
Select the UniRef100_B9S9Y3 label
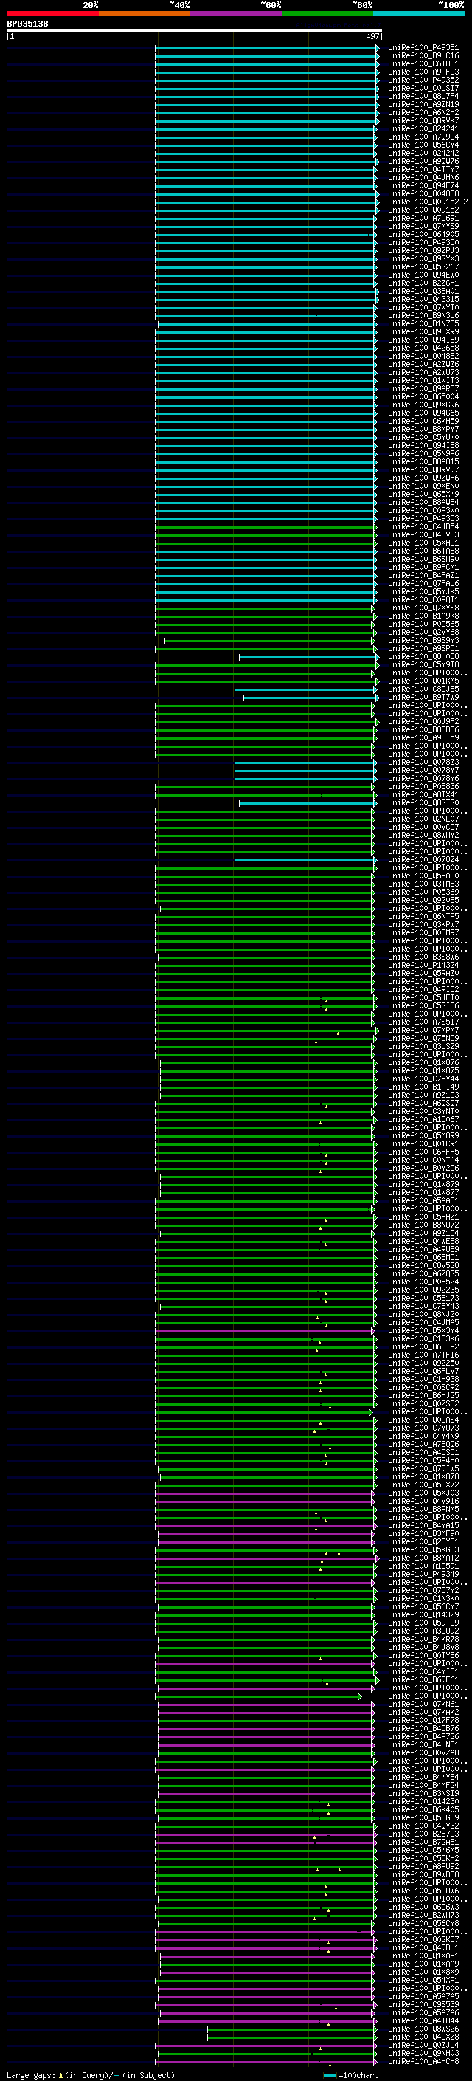click(x=423, y=641)
